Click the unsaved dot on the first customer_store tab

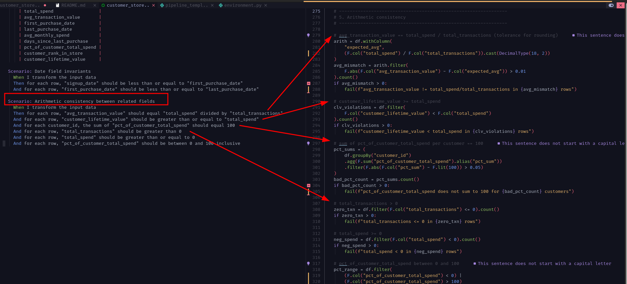click(45, 5)
